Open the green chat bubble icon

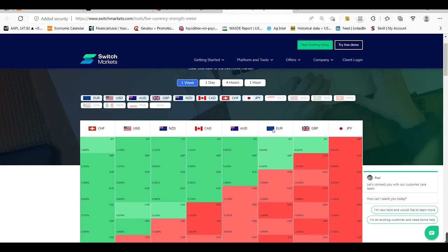(431, 233)
